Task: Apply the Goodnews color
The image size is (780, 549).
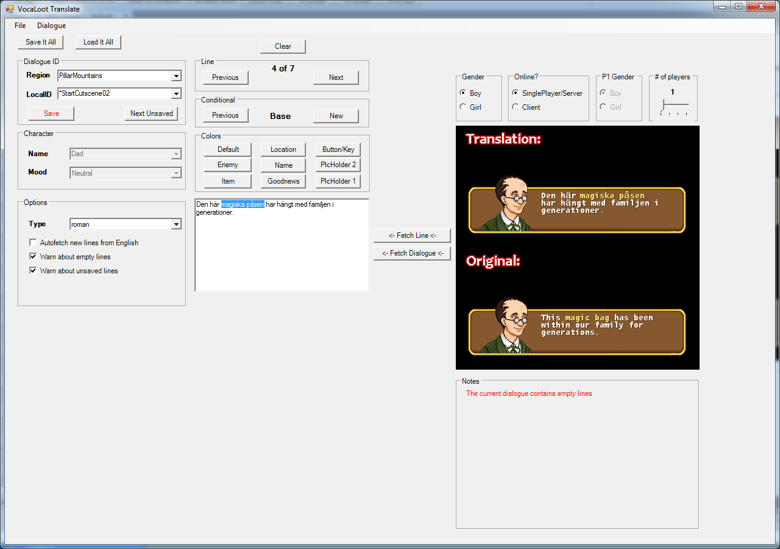Action: pos(283,181)
